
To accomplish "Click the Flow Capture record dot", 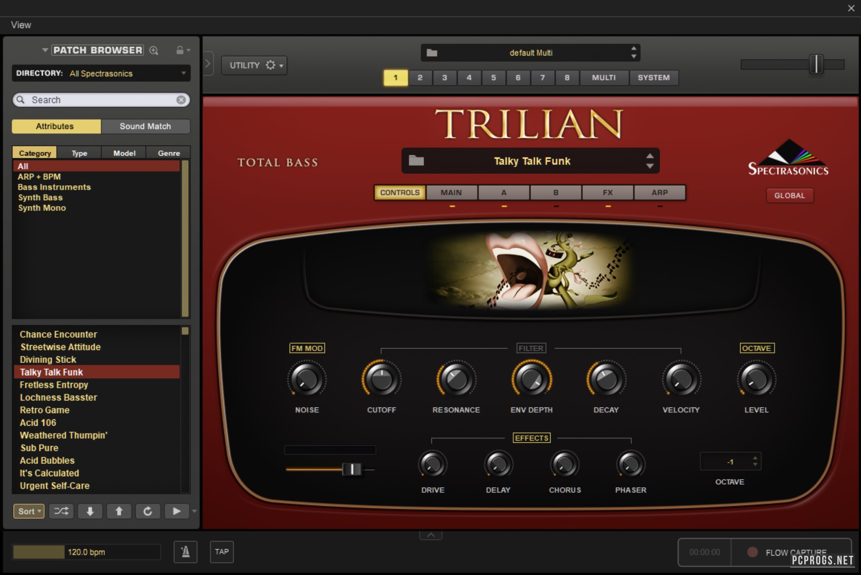I will (752, 552).
